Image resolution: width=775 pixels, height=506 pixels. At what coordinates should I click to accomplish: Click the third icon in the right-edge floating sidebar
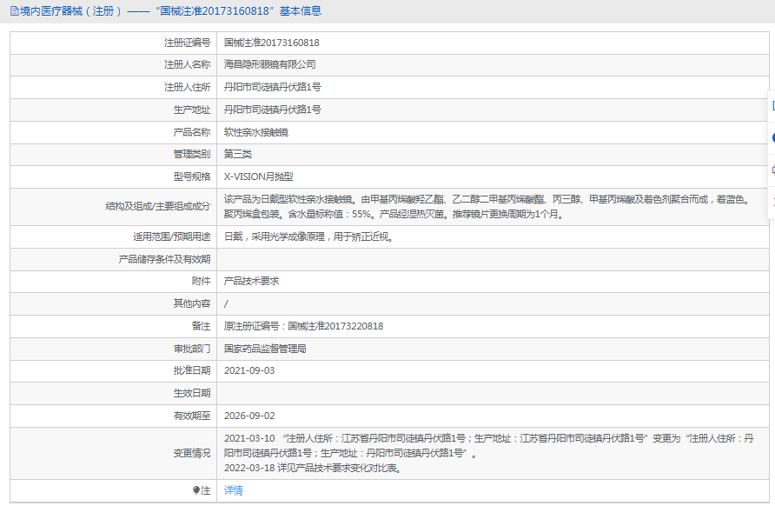point(772,170)
